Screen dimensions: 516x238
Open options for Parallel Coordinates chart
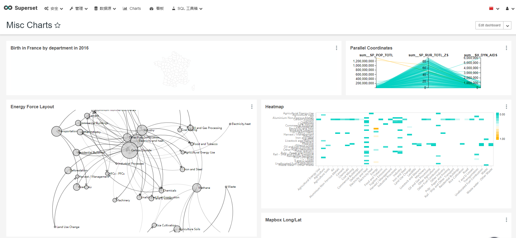point(506,48)
